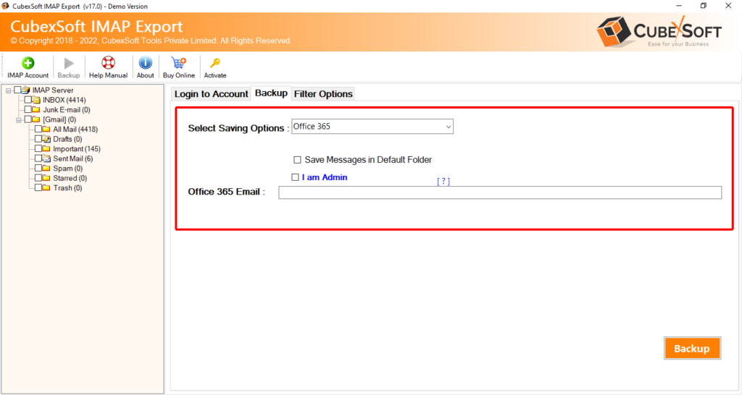
Task: Focus the Office 365 Email field
Action: tap(500, 192)
